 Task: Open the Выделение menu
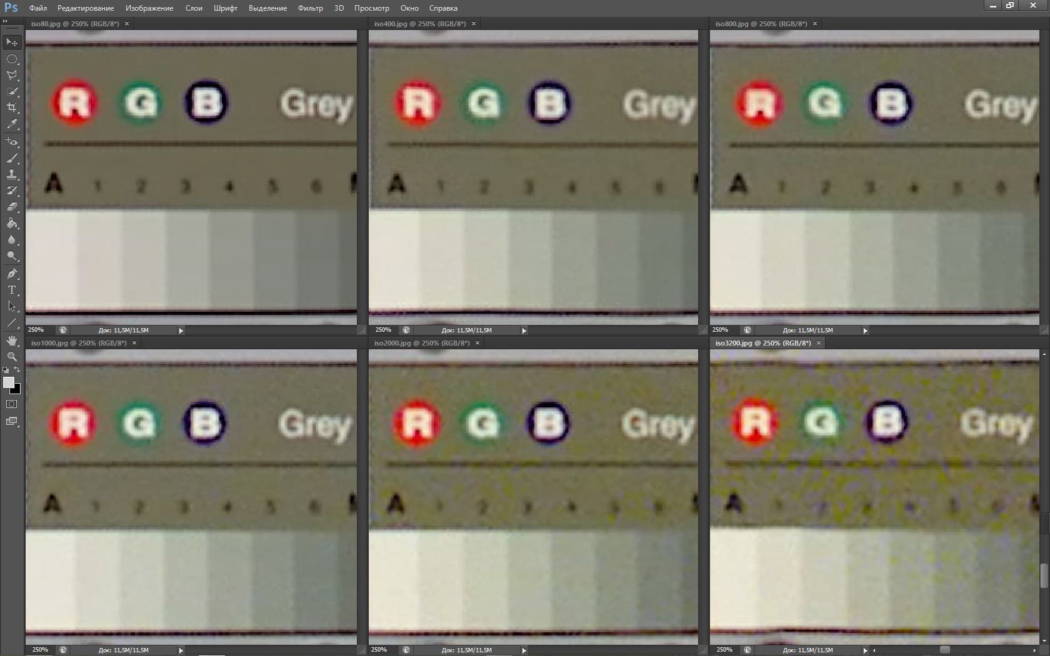coord(267,8)
